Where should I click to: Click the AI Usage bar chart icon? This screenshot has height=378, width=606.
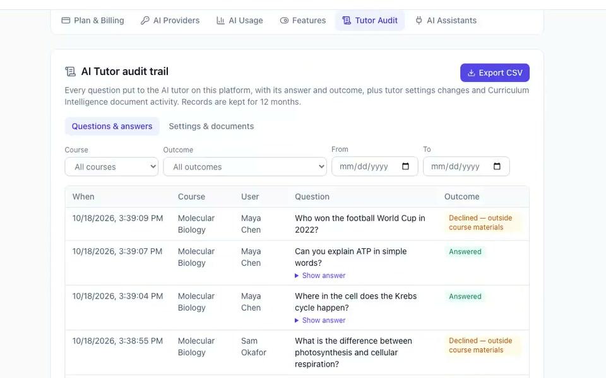tap(220, 20)
